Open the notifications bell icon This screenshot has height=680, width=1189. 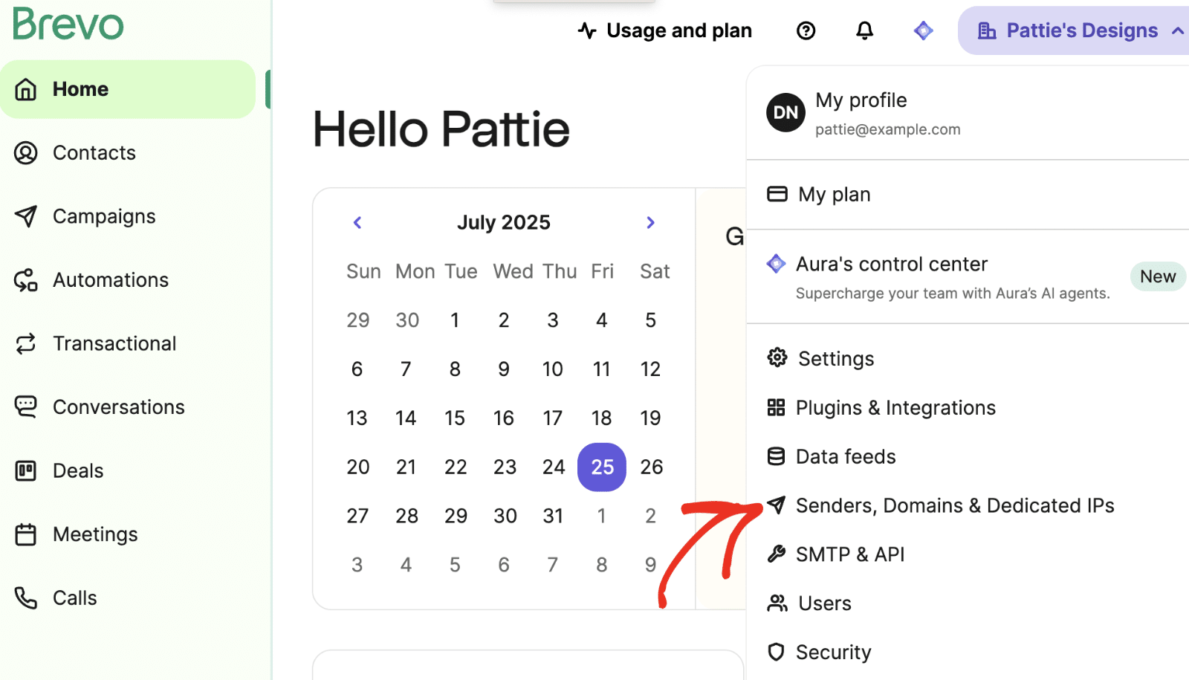pos(864,30)
